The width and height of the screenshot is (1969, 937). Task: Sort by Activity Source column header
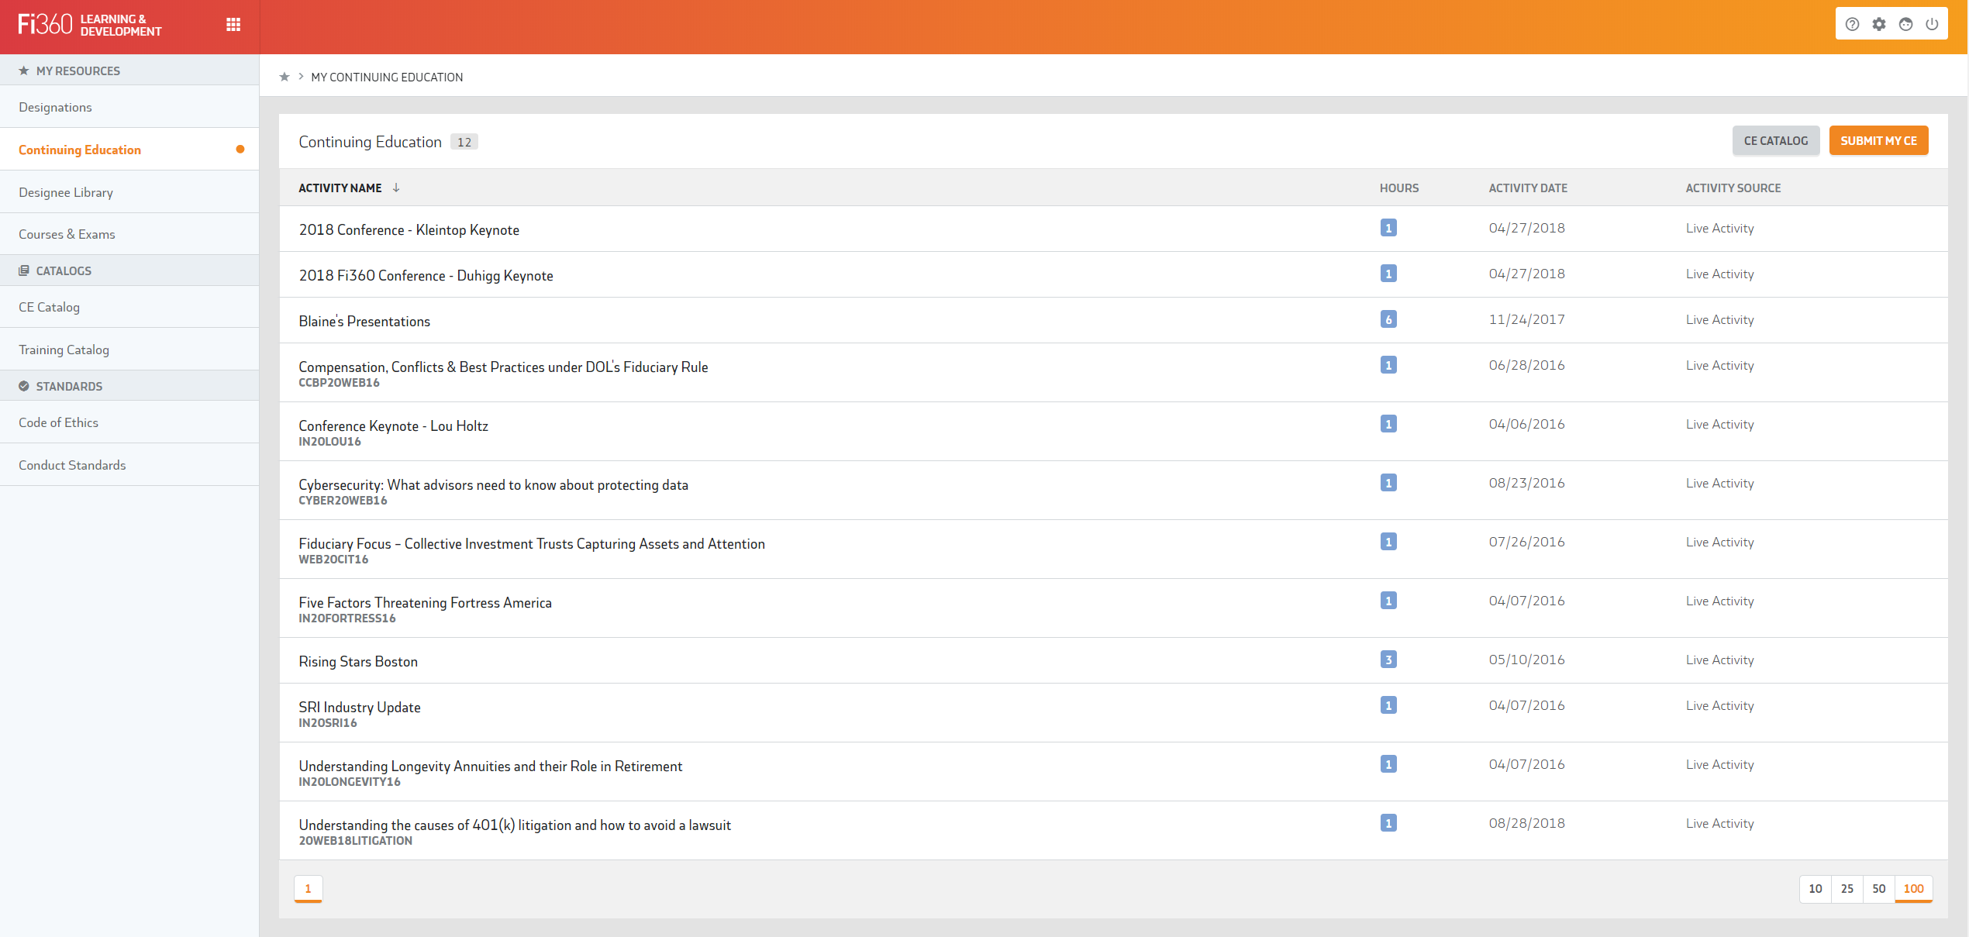(1733, 188)
